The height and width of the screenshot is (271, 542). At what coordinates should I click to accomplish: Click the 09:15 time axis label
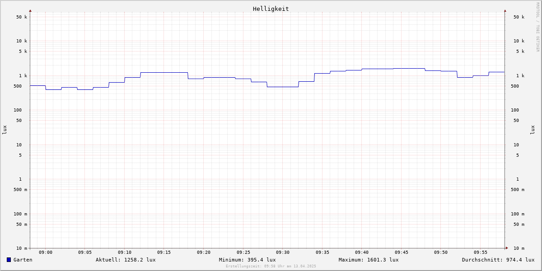pos(164,252)
